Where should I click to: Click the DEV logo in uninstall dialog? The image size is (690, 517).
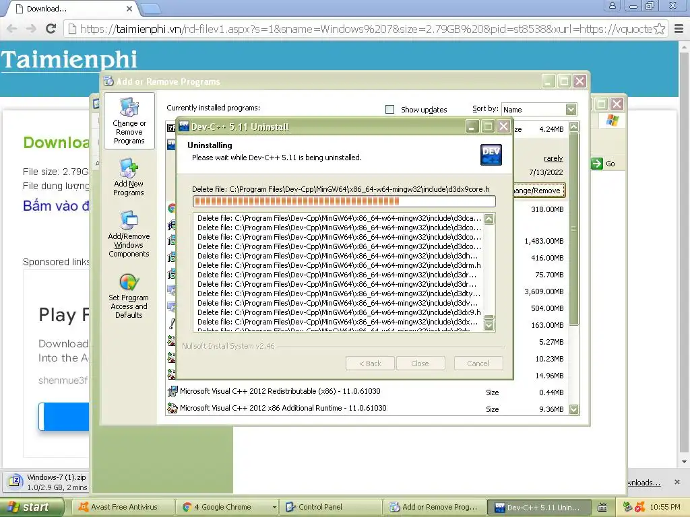point(491,155)
